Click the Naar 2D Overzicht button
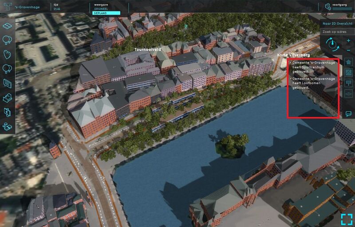Screen dimensions: 355x227 click(x=337, y=24)
